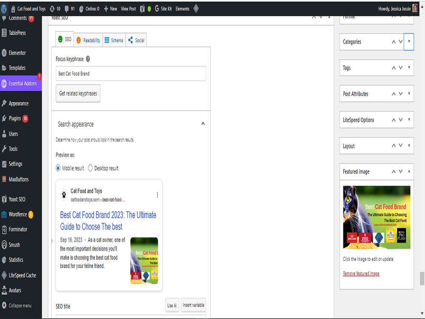Toggle the Post Attributes panel arrow
Viewport: 425px width, 319px height.
tap(409, 94)
